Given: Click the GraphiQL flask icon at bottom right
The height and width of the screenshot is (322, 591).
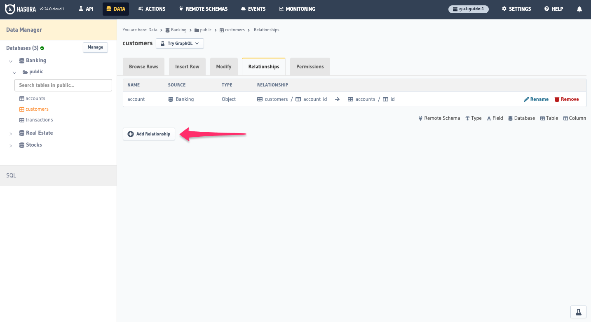Looking at the screenshot, I should 578,312.
